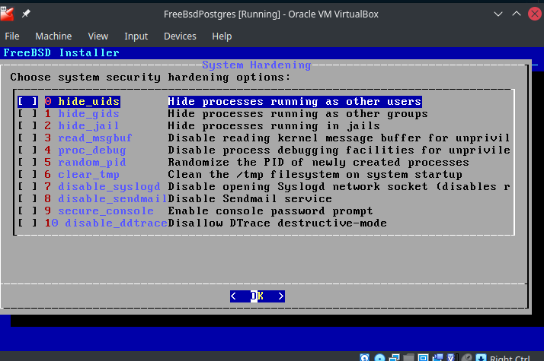Image resolution: width=544 pixels, height=361 pixels.
Task: Click 'Disable Sendmail service' description
Action: [250, 198]
